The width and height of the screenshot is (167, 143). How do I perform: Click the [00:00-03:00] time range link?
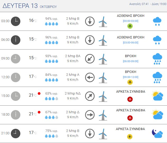point(131,21)
